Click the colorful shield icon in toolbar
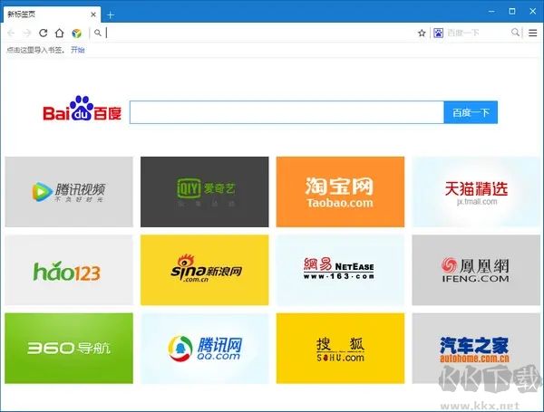Image resolution: width=544 pixels, height=412 pixels. pyautogui.click(x=76, y=33)
